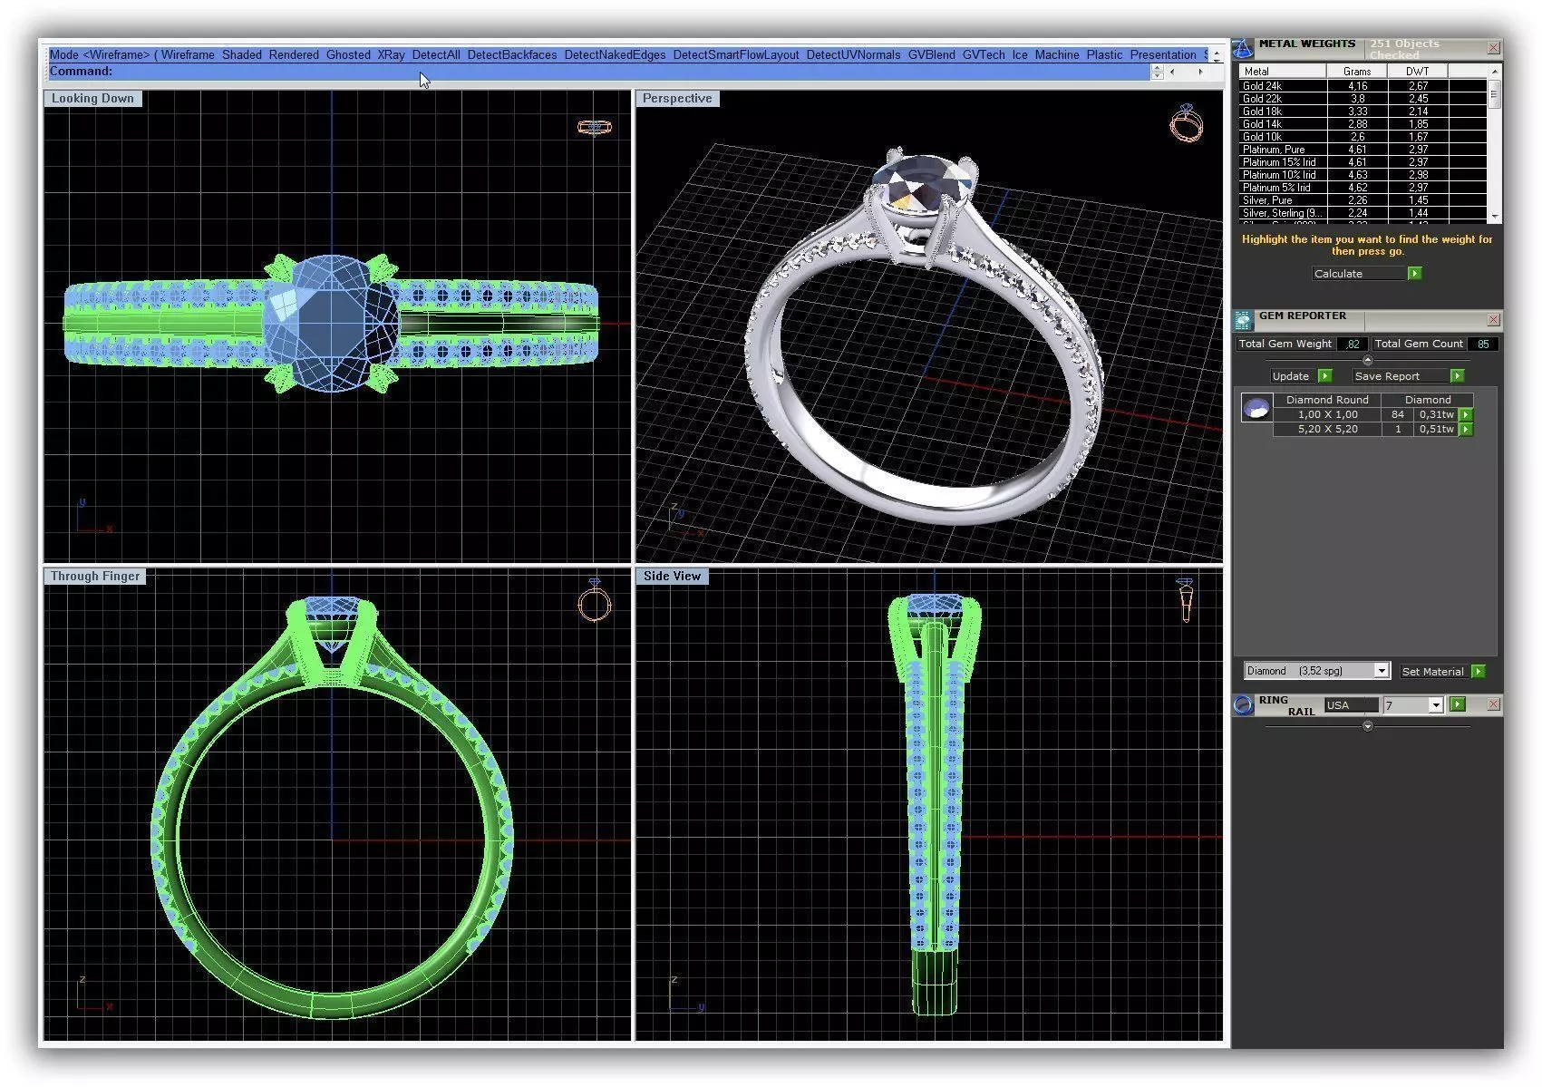The width and height of the screenshot is (1542, 1087).
Task: Choose the Rendered display mode option
Action: [294, 54]
